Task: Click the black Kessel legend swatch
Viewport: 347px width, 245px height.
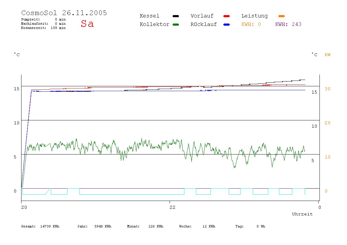Action: [x=176, y=16]
